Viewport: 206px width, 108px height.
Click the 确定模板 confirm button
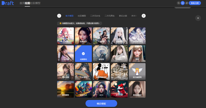[101, 103]
